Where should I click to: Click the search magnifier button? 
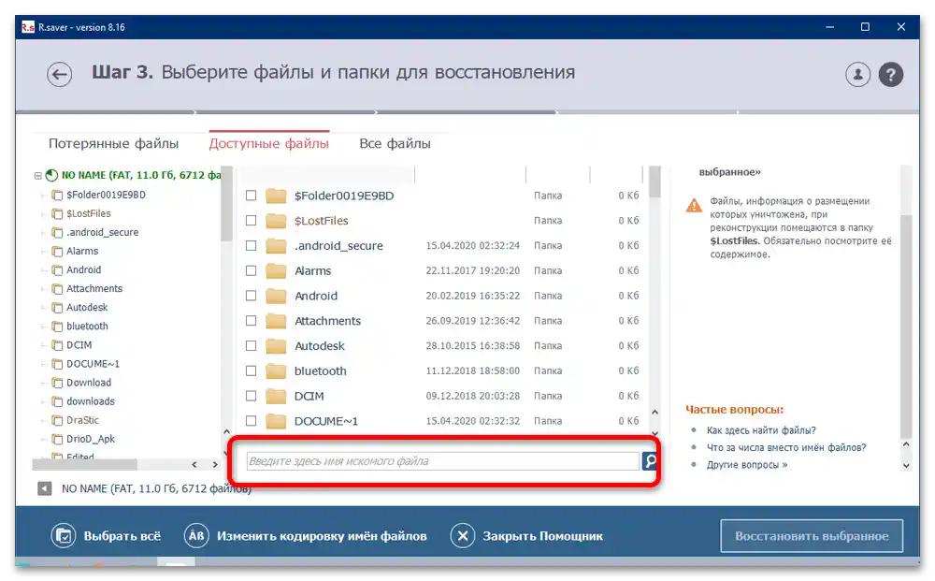tap(650, 461)
